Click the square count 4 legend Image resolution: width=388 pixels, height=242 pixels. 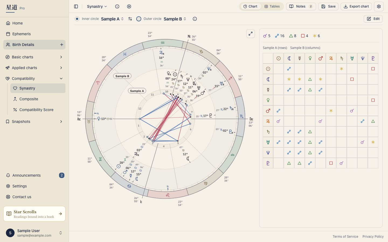click(x=304, y=36)
